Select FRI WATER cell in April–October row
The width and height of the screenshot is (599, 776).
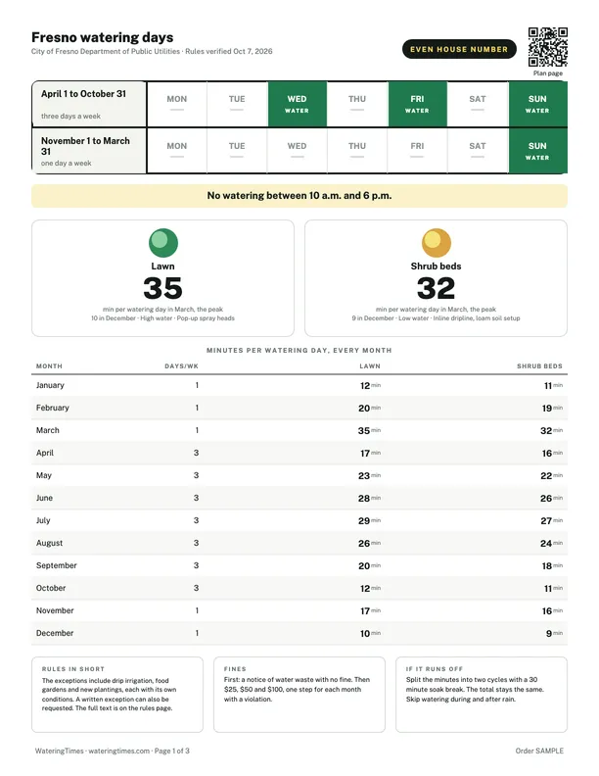tap(417, 104)
